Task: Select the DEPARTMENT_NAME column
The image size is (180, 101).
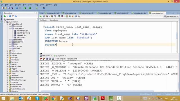Action: 23,33
